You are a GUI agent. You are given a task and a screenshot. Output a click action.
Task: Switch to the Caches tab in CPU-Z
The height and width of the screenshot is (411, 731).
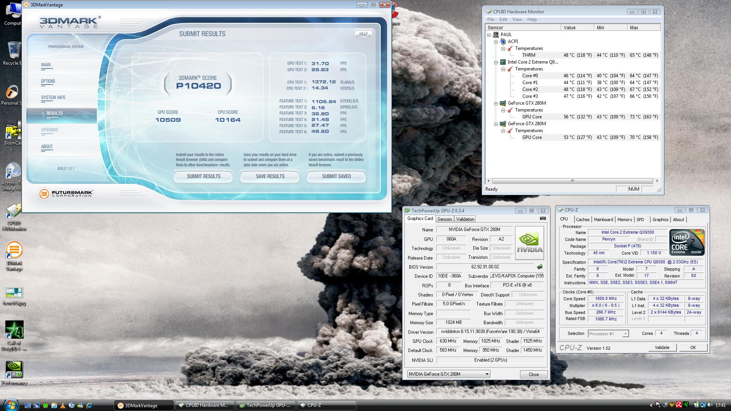(x=583, y=220)
